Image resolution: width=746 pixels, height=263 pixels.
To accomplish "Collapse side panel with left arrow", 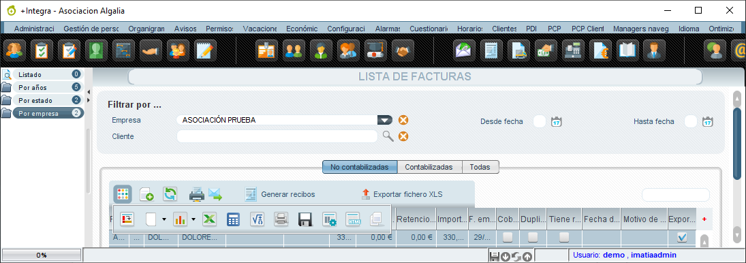I will coord(89,91).
